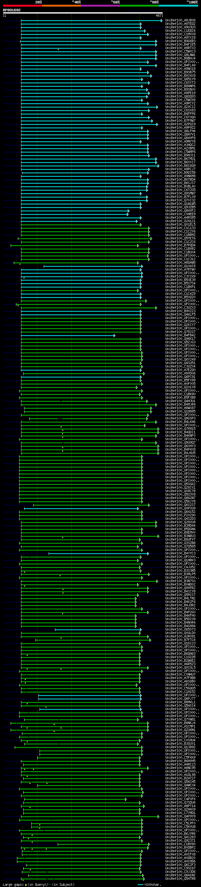Click the UniRef100_Q9SMW7 entry
The height and width of the screenshot is (887, 201).
coord(180,193)
